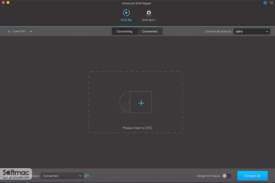The image size is (275, 183).
Task: Open the MP4 output format dropdown
Action: pos(252,32)
